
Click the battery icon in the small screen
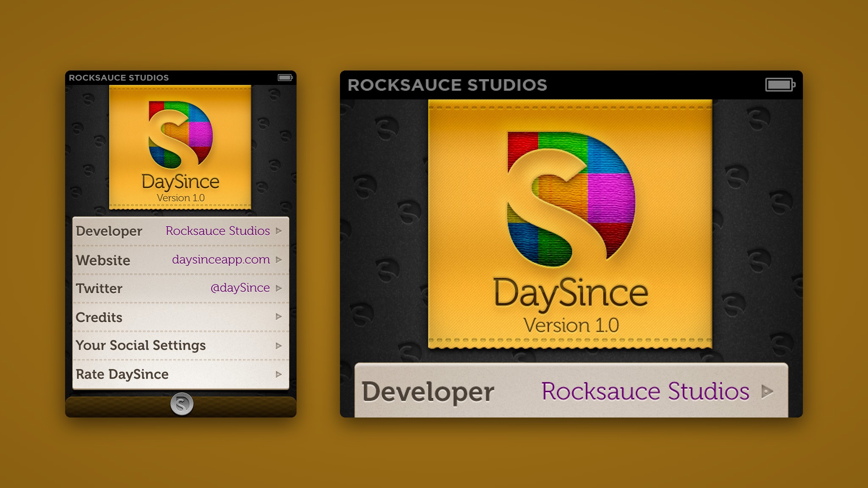click(285, 77)
